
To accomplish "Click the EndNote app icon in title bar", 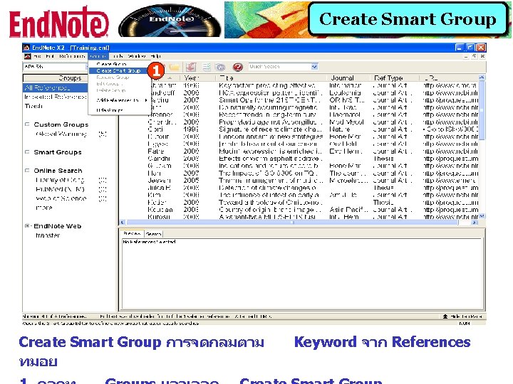I will point(26,47).
